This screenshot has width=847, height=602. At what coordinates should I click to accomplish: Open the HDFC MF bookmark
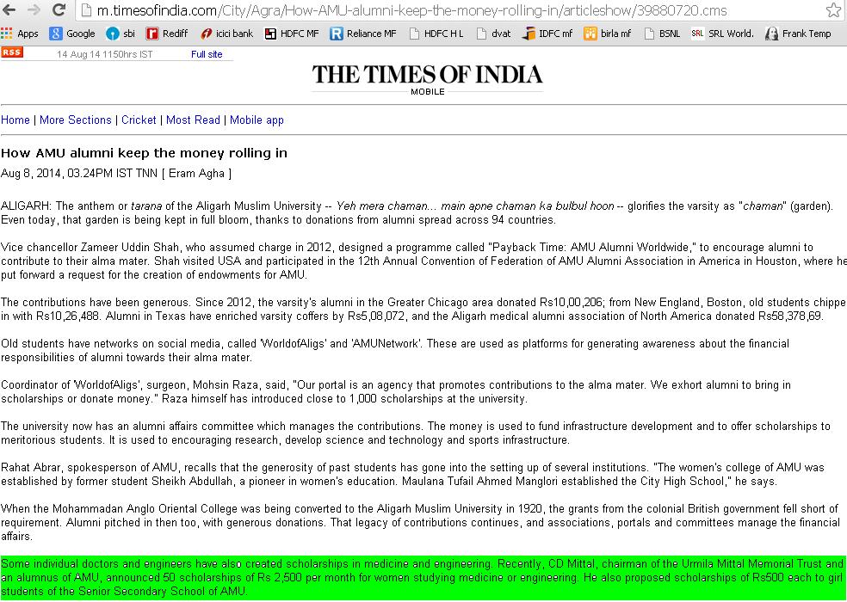pos(292,34)
